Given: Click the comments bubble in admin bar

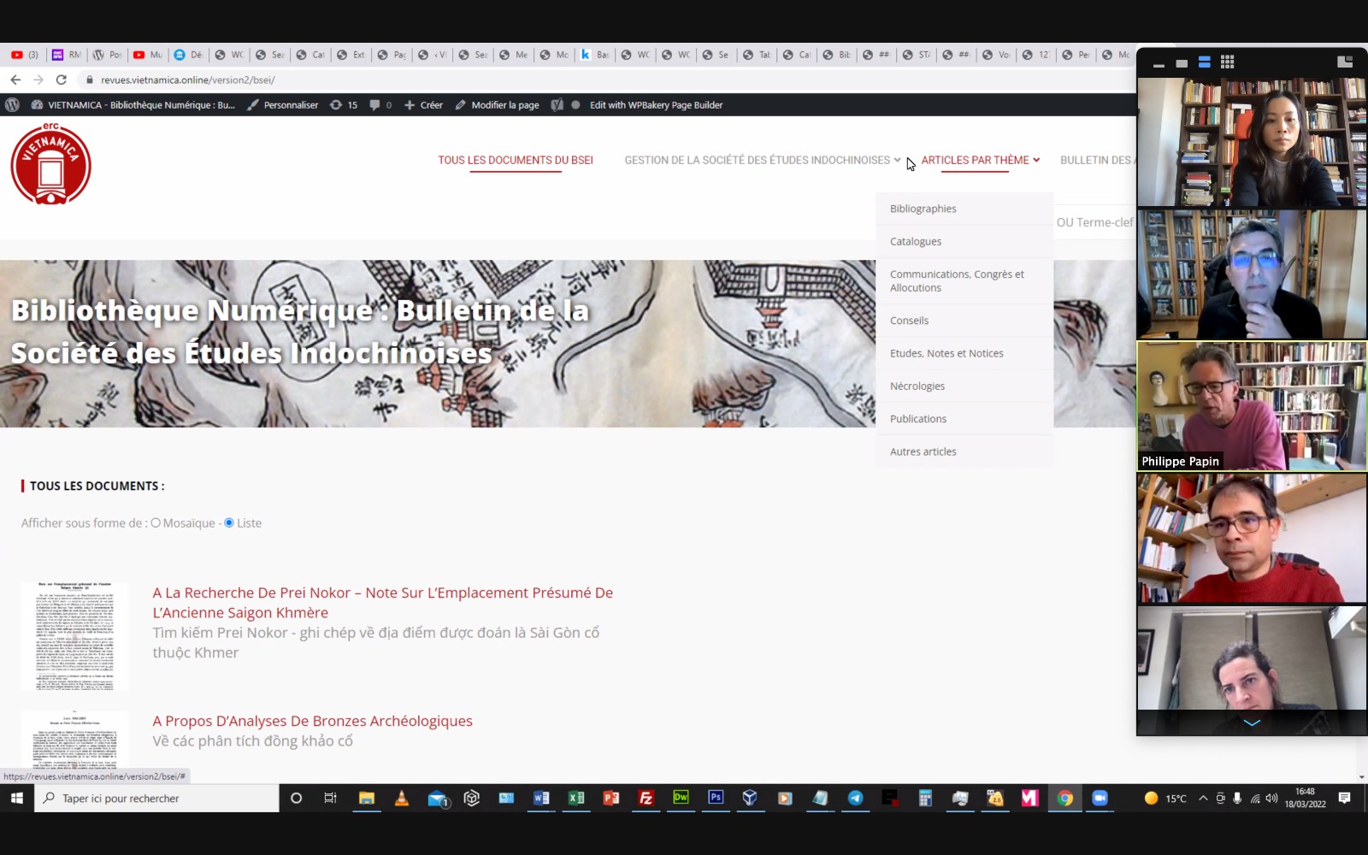Looking at the screenshot, I should (x=380, y=105).
